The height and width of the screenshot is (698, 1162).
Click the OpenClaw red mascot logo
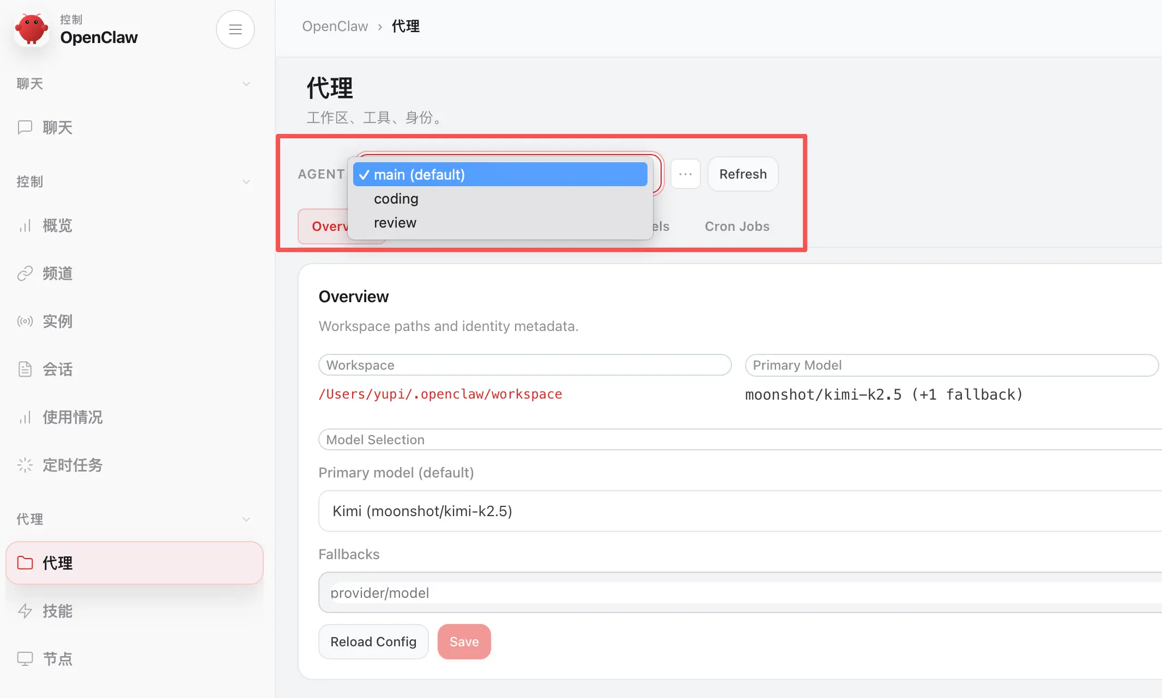pyautogui.click(x=32, y=29)
